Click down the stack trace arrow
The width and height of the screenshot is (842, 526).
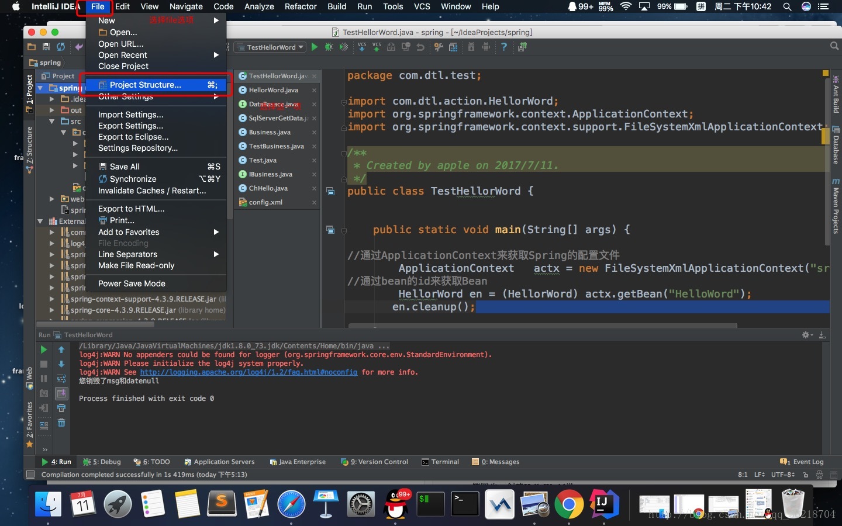pyautogui.click(x=61, y=364)
